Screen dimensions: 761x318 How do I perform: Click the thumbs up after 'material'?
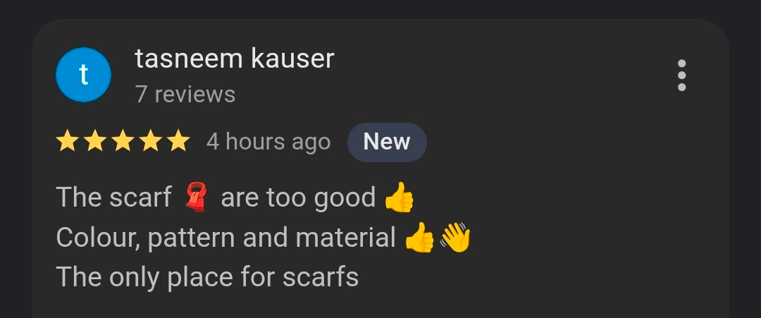click(419, 238)
